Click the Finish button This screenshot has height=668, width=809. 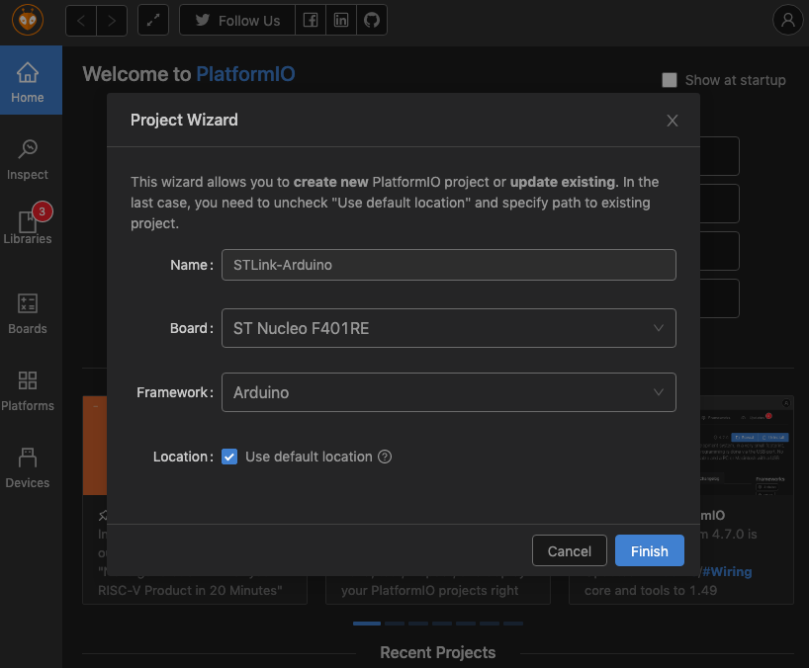pyautogui.click(x=649, y=551)
